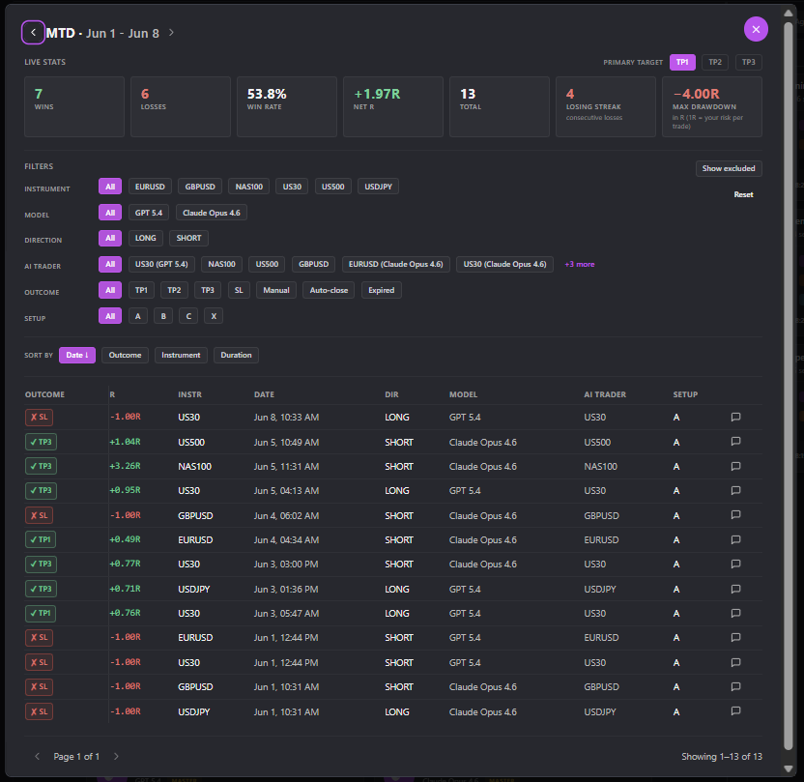Click the 53.8% win rate card
This screenshot has height=782, width=804.
[x=287, y=106]
